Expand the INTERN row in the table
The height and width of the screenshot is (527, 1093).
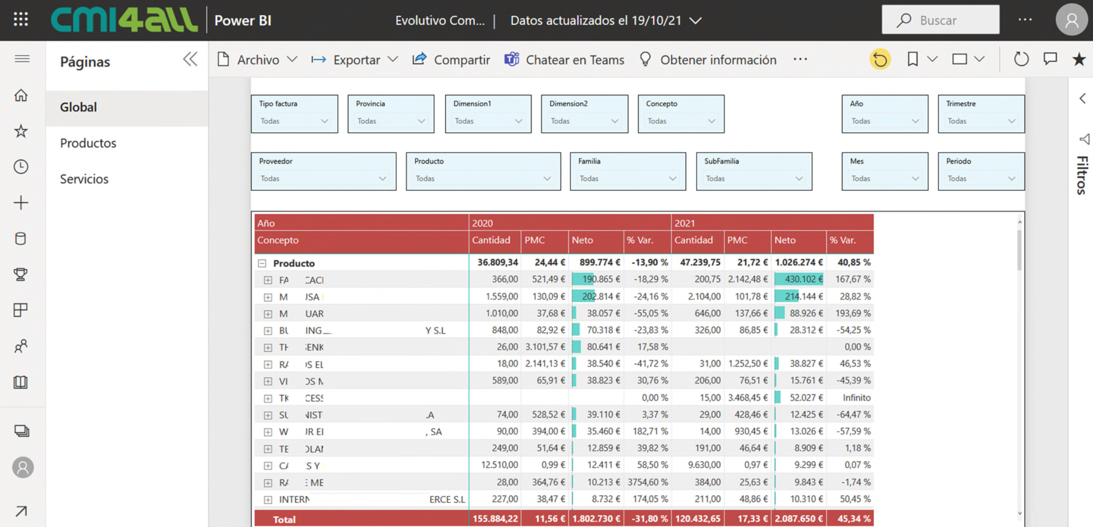[x=268, y=500]
